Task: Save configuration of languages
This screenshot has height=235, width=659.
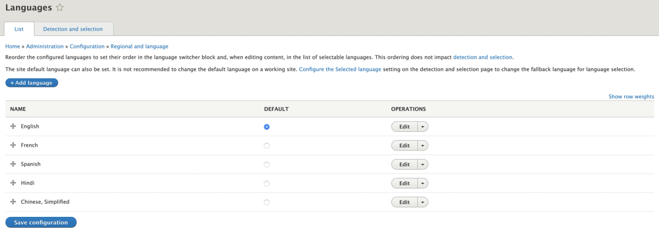Action: coord(41,222)
